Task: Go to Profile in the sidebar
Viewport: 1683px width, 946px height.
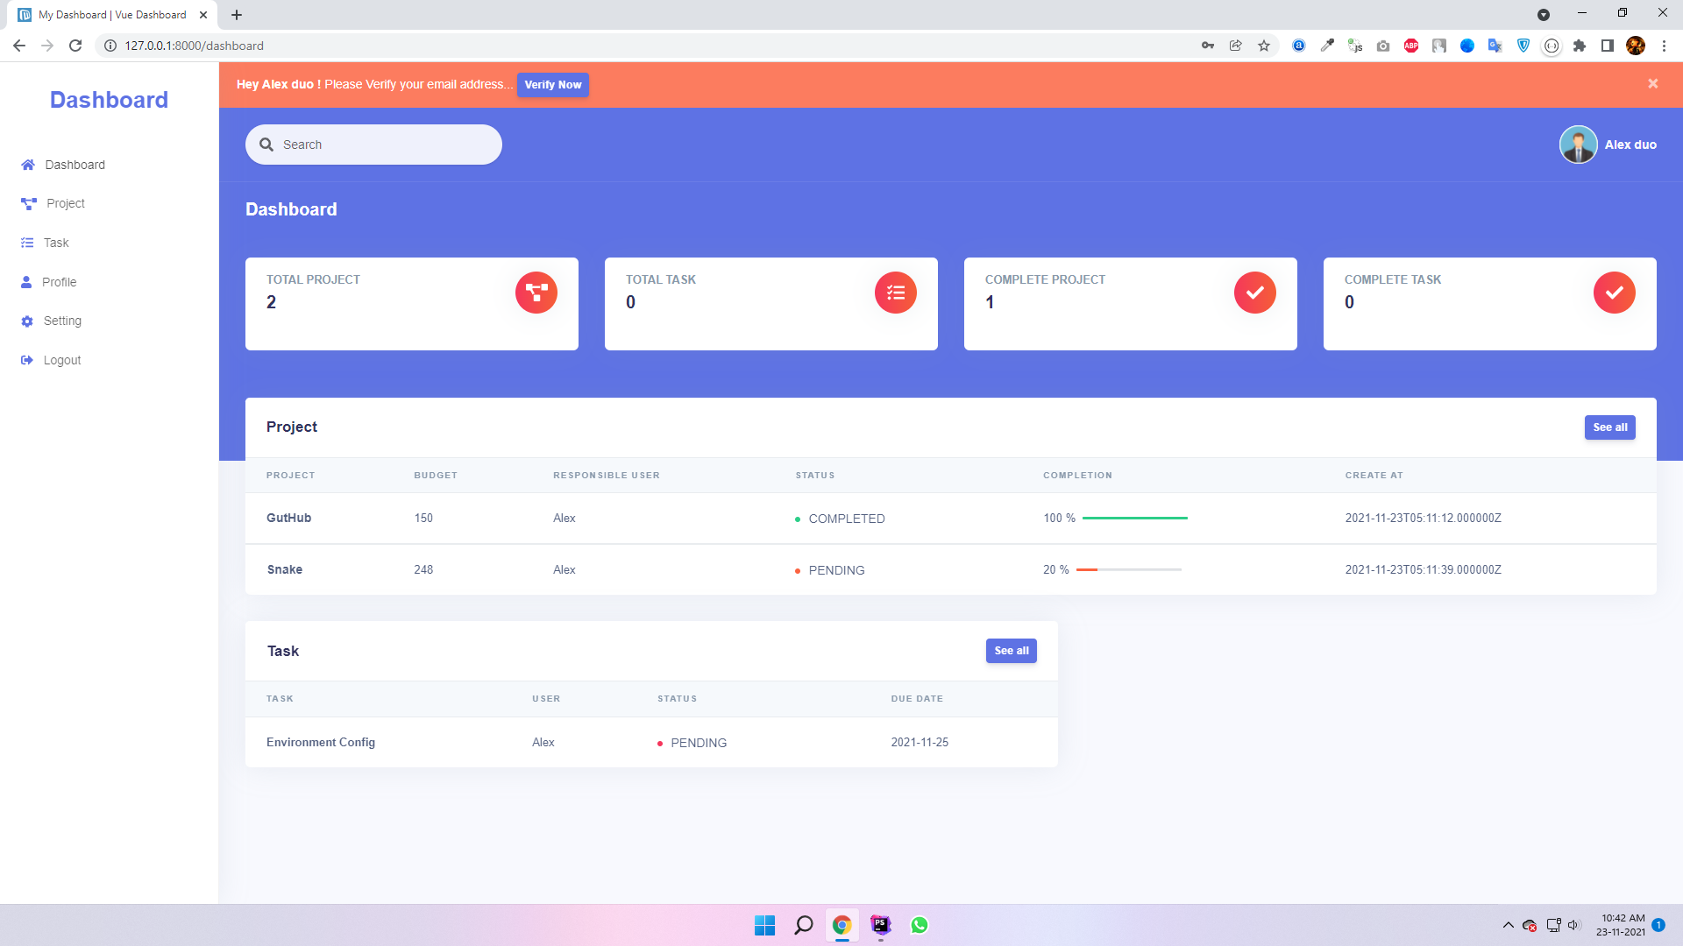Action: click(x=59, y=282)
